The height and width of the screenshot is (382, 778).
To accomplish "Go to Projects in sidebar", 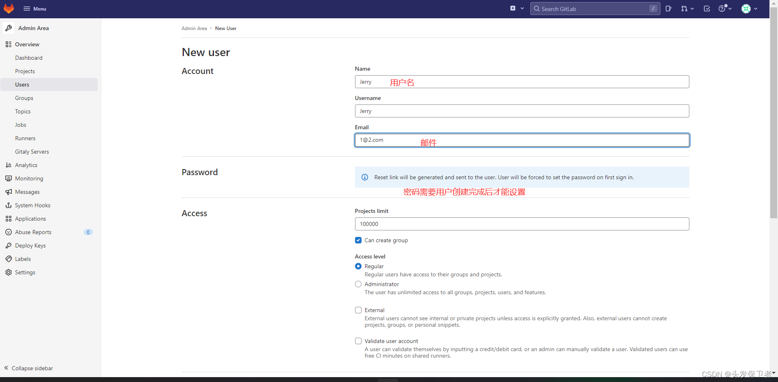I will (25, 71).
